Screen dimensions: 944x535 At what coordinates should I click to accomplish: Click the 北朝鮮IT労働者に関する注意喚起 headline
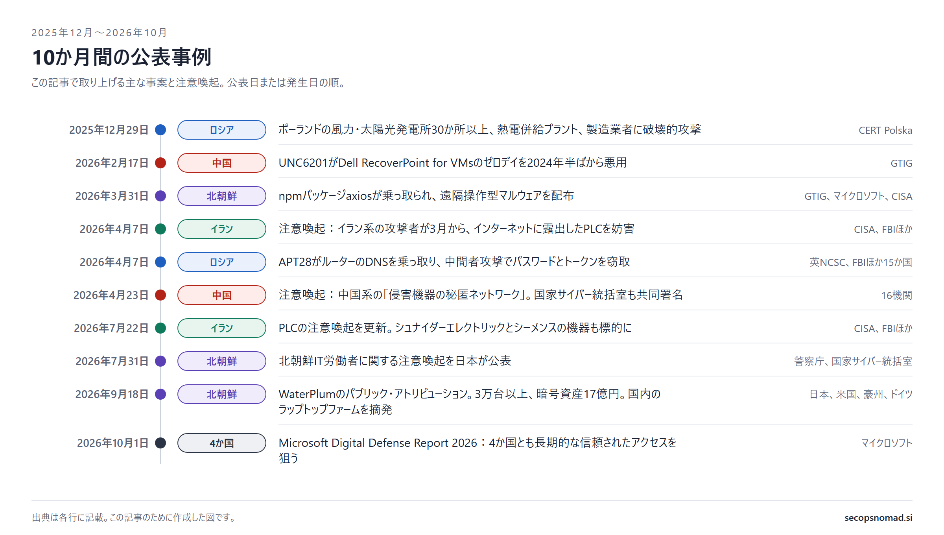point(395,361)
